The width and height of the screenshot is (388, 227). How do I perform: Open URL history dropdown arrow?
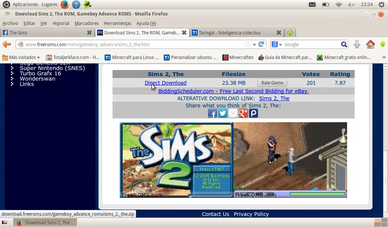(254, 45)
